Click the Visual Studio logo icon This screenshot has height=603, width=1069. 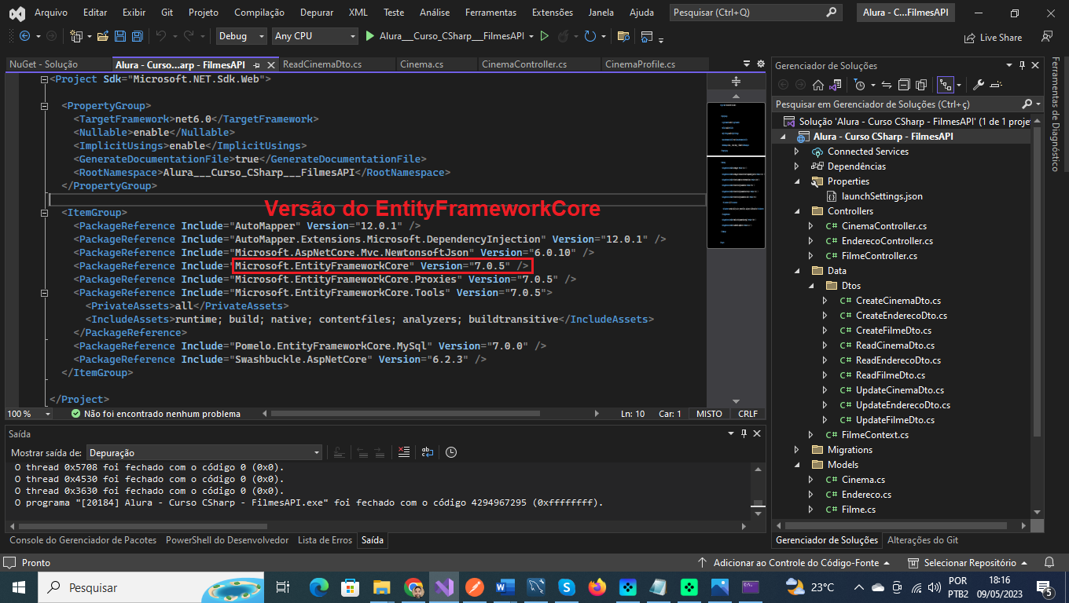(x=16, y=13)
